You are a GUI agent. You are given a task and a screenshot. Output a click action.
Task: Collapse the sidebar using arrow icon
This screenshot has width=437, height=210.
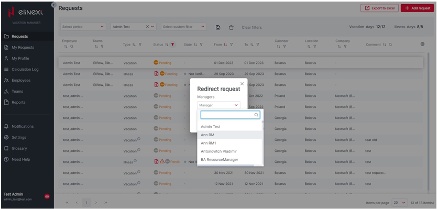pyautogui.click(x=53, y=5)
